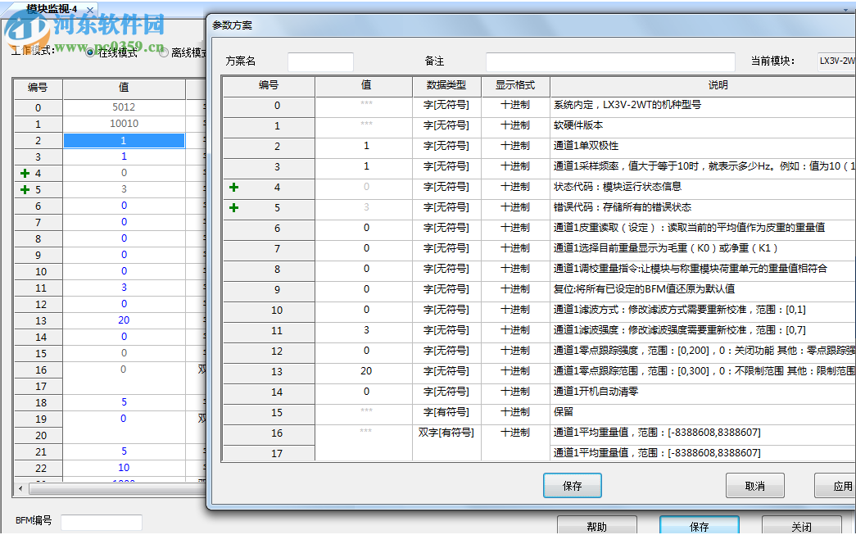Expand row 5 error states in 参数方案 dialog

[235, 207]
